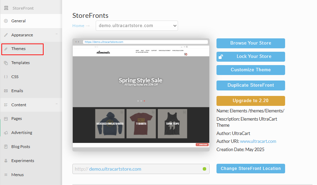Go to Advertising in the sidebar
317x185 pixels.
tap(31, 133)
